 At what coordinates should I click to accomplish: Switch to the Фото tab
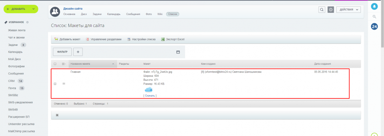[x=149, y=14]
